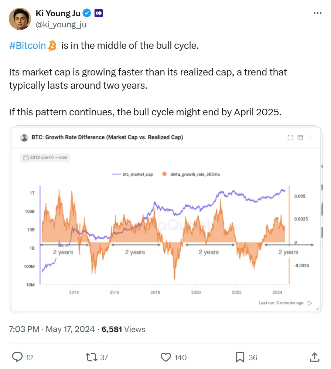Click the @ki_young_ju handle

coord(62,24)
